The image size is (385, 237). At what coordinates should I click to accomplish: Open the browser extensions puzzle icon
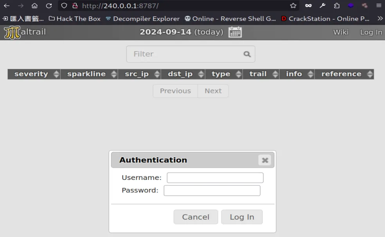(336, 6)
